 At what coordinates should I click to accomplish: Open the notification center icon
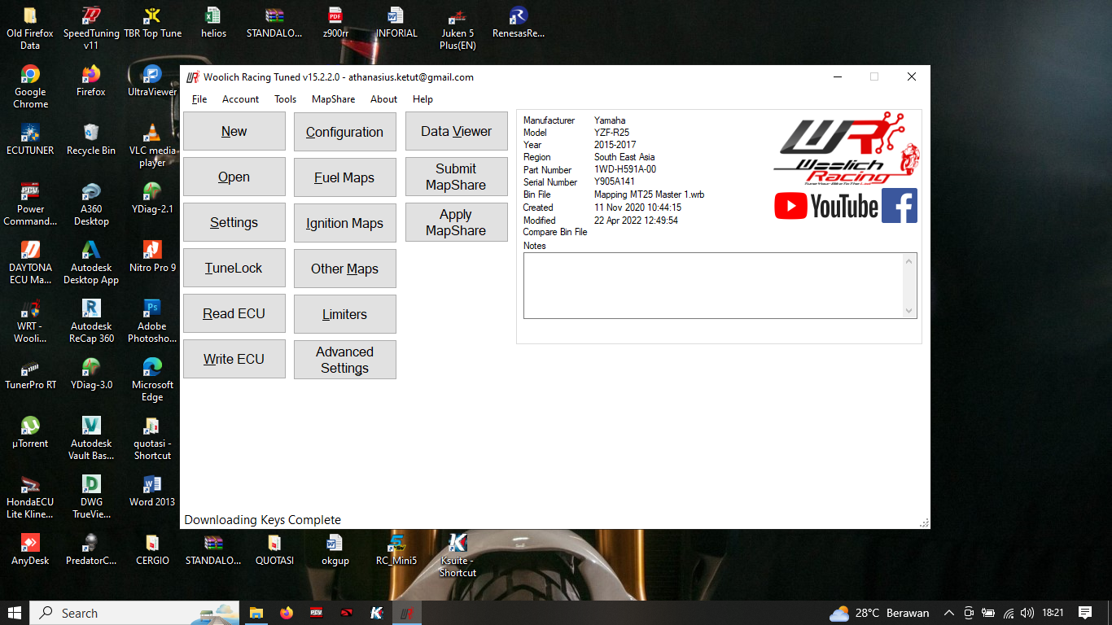(x=1084, y=613)
